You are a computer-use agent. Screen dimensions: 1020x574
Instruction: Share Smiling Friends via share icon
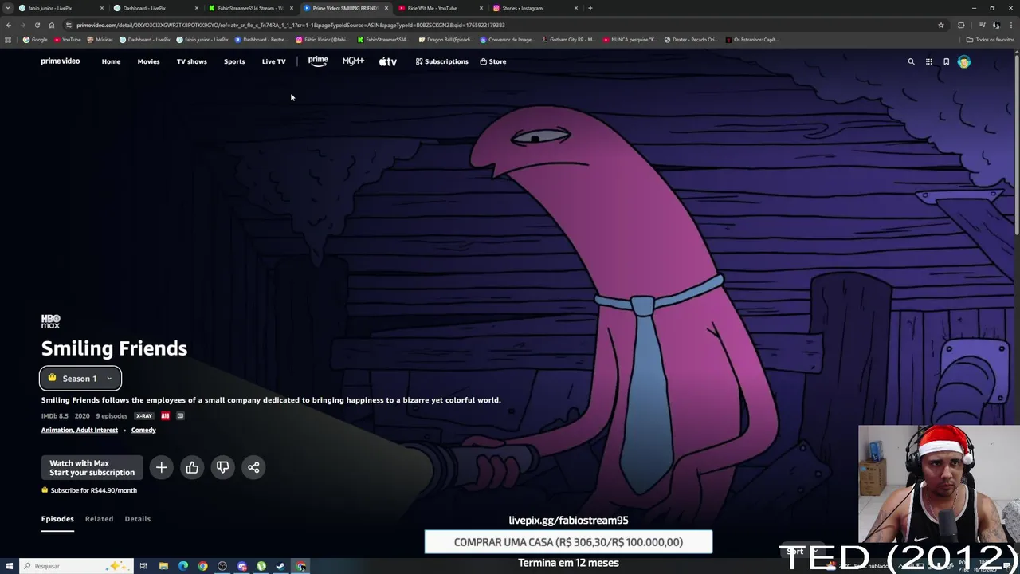253,467
